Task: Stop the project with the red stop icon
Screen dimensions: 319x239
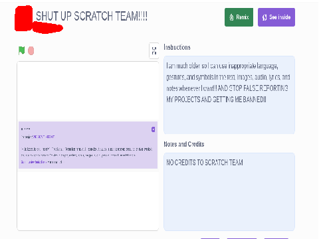Action: coord(31,51)
